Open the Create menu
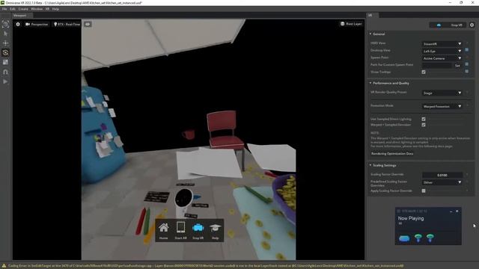The image size is (479, 269). 23,9
